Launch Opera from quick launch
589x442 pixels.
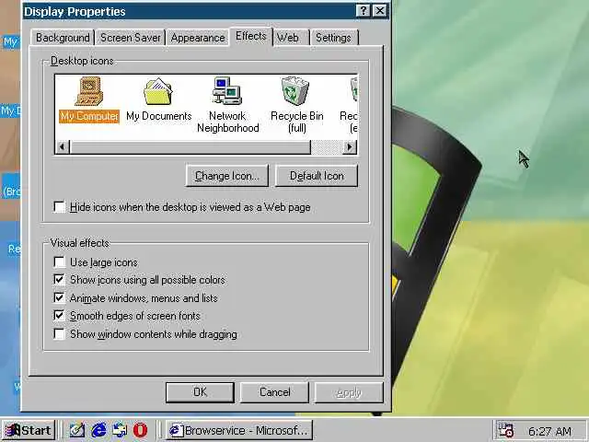(x=141, y=430)
